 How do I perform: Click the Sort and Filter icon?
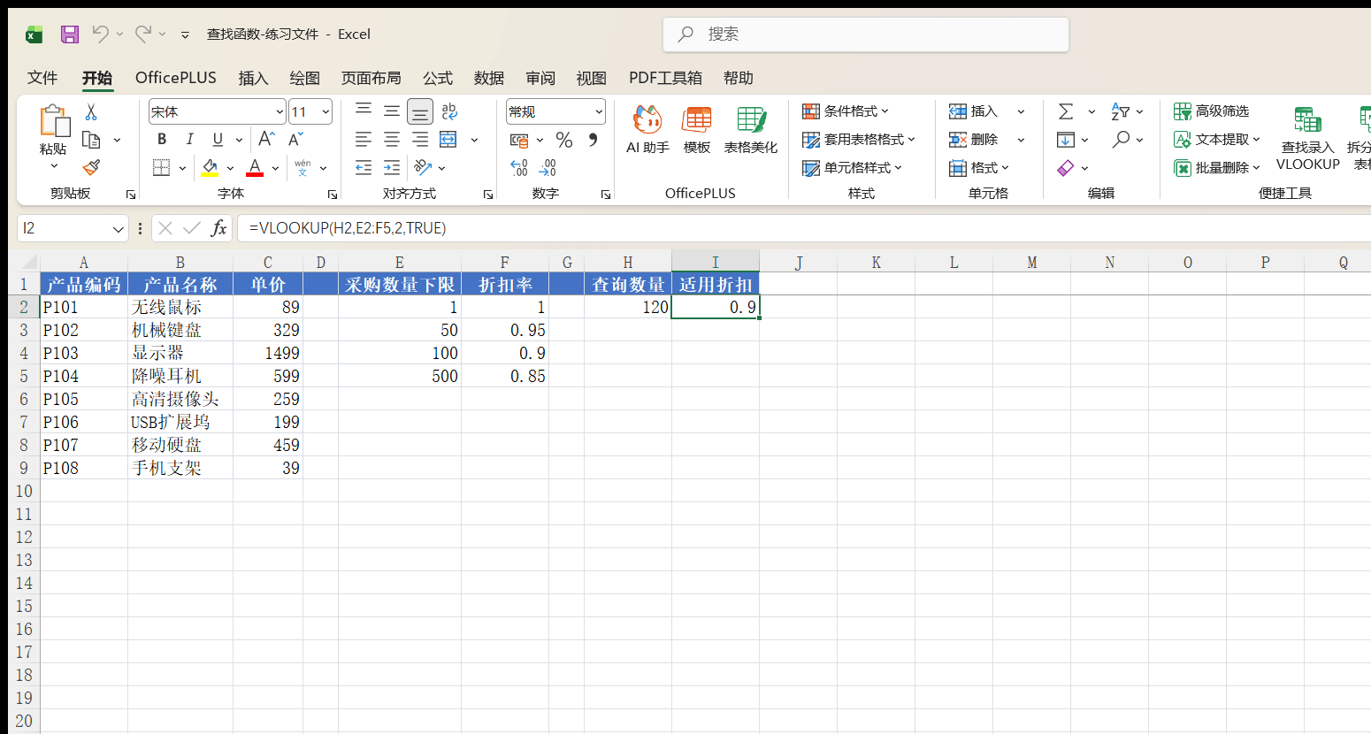(1121, 111)
